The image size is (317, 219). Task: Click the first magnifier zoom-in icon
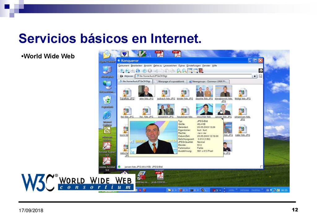coord(179,71)
